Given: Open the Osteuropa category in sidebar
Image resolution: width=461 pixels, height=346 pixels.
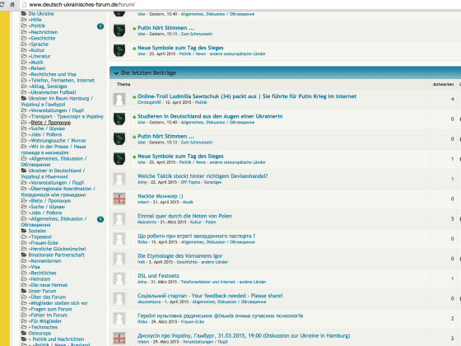Looking at the screenshot, I should [x=40, y=333].
